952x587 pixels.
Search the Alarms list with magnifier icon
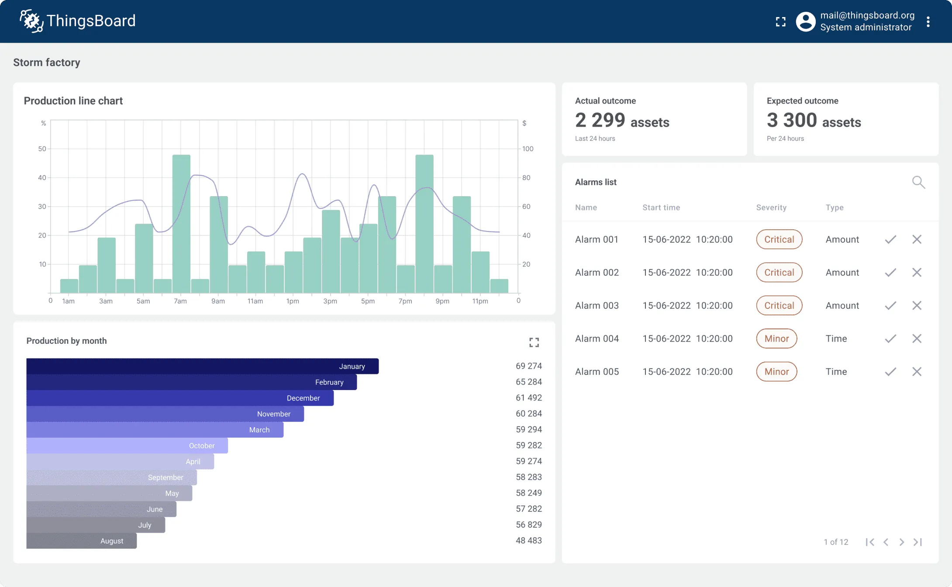tap(918, 182)
